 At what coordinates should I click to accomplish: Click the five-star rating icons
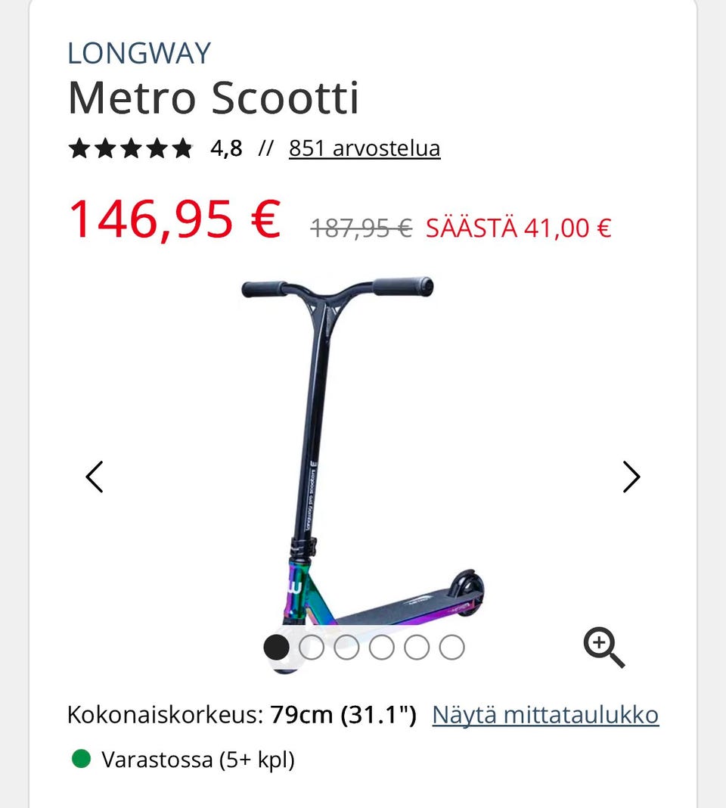point(130,148)
